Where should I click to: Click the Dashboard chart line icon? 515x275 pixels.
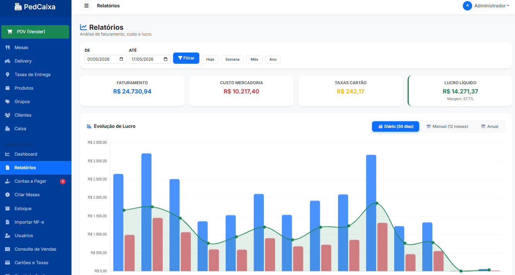[x=7, y=154]
